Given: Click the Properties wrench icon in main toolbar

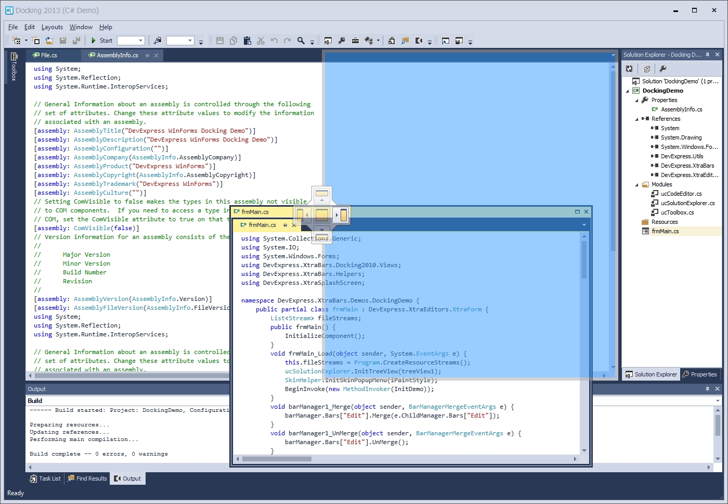Looking at the screenshot, I should (x=342, y=41).
